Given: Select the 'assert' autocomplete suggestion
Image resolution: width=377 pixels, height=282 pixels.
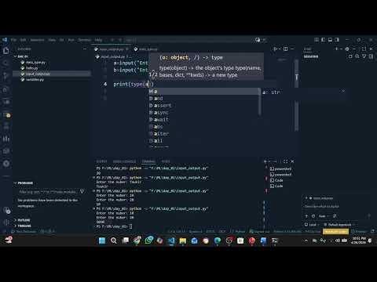Looking at the screenshot, I should (203, 106).
